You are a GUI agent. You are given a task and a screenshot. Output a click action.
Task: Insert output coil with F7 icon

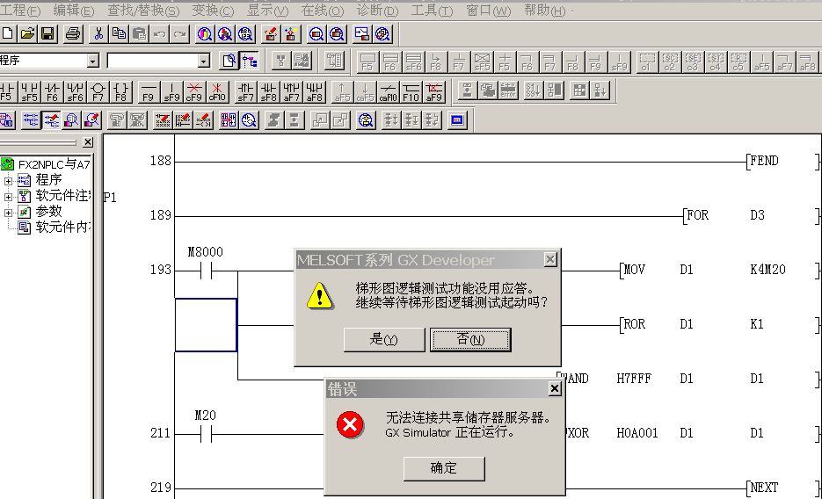tap(98, 91)
